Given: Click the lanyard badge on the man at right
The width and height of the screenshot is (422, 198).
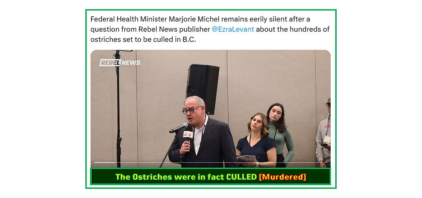Looking at the screenshot, I should coord(327,139).
